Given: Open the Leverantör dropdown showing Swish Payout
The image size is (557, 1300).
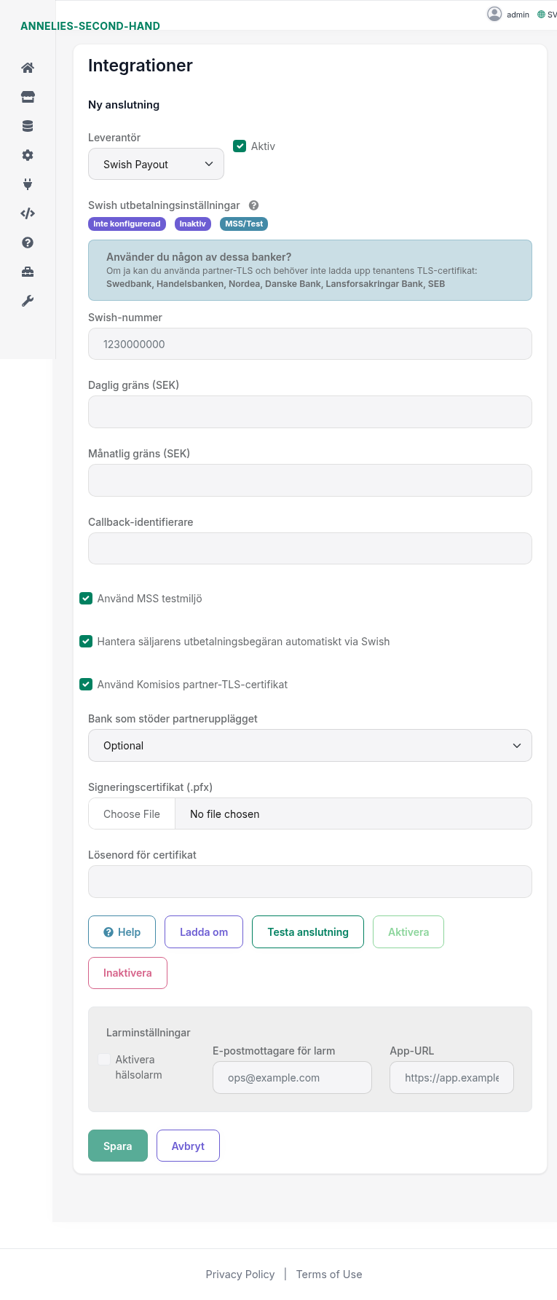Looking at the screenshot, I should pyautogui.click(x=156, y=163).
